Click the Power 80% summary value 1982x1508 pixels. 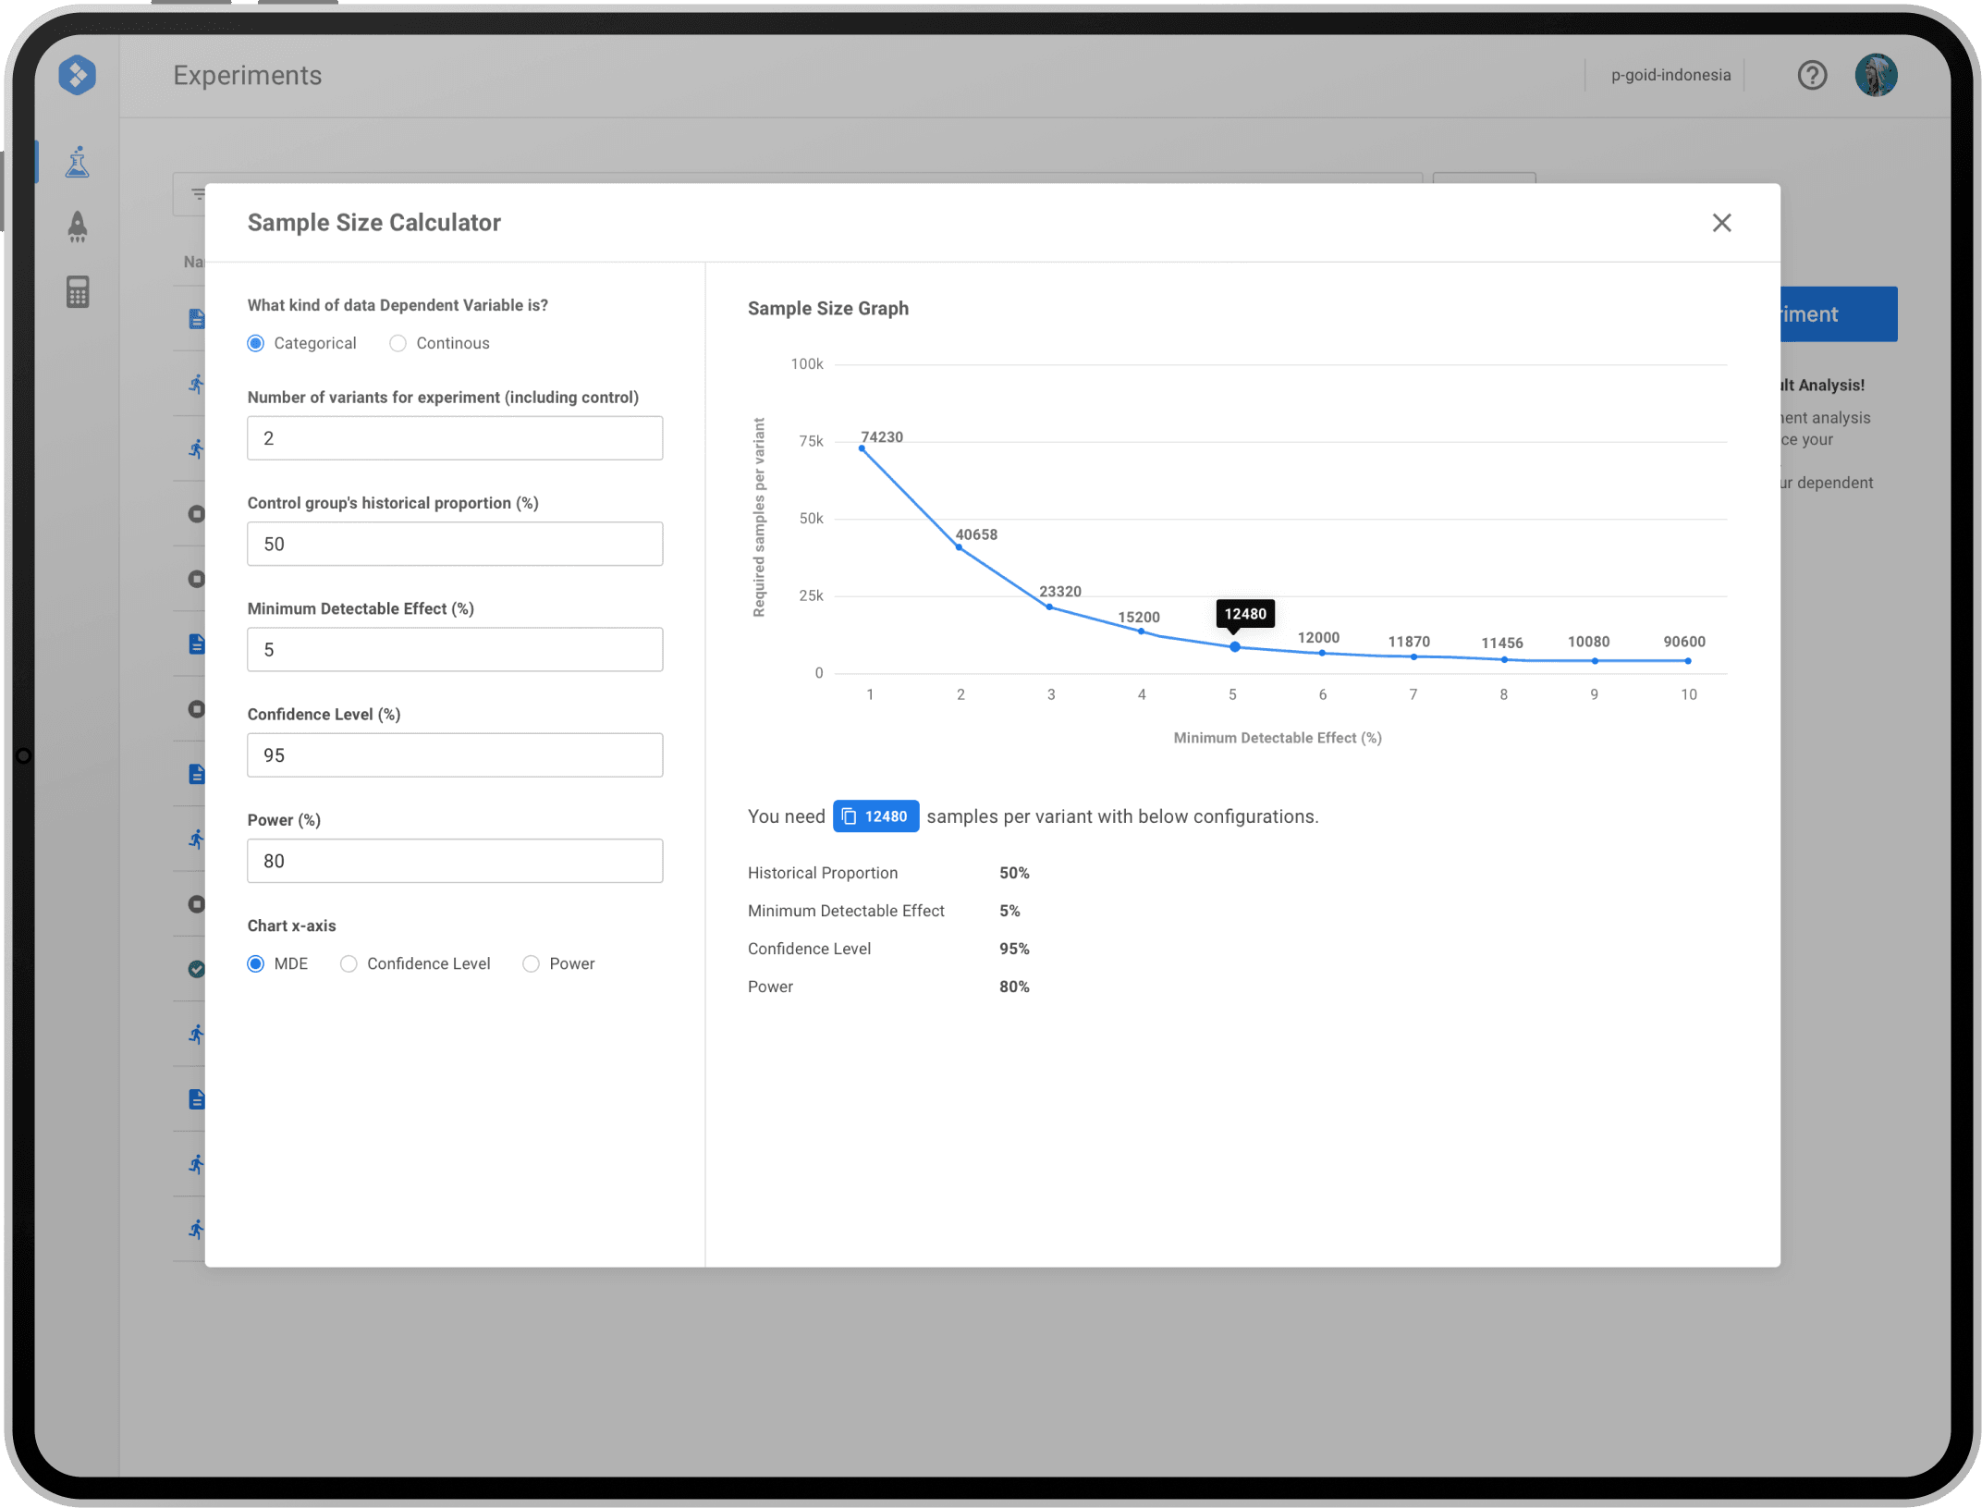1014,987
